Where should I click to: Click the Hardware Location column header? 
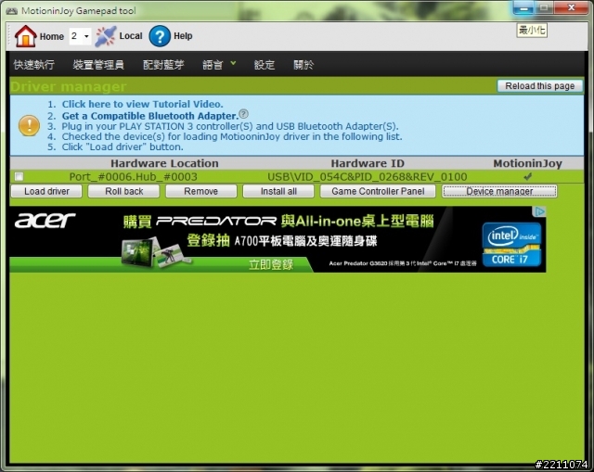(164, 163)
